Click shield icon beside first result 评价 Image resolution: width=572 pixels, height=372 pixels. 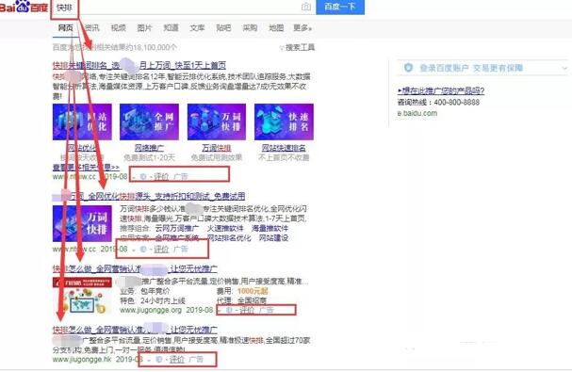click(143, 176)
